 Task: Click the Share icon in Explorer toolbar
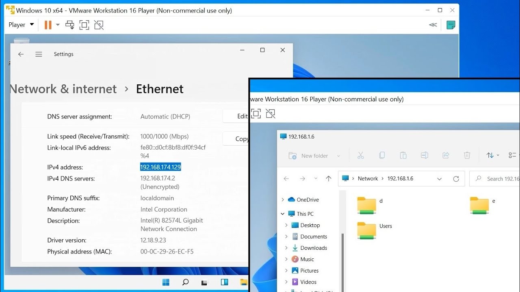pos(446,155)
